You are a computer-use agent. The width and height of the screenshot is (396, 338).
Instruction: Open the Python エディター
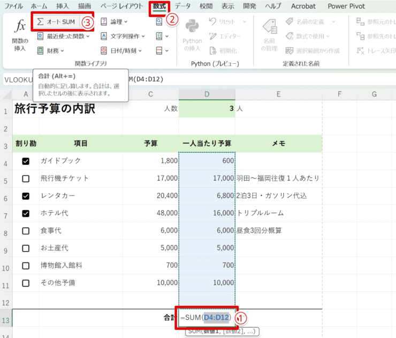point(225,36)
